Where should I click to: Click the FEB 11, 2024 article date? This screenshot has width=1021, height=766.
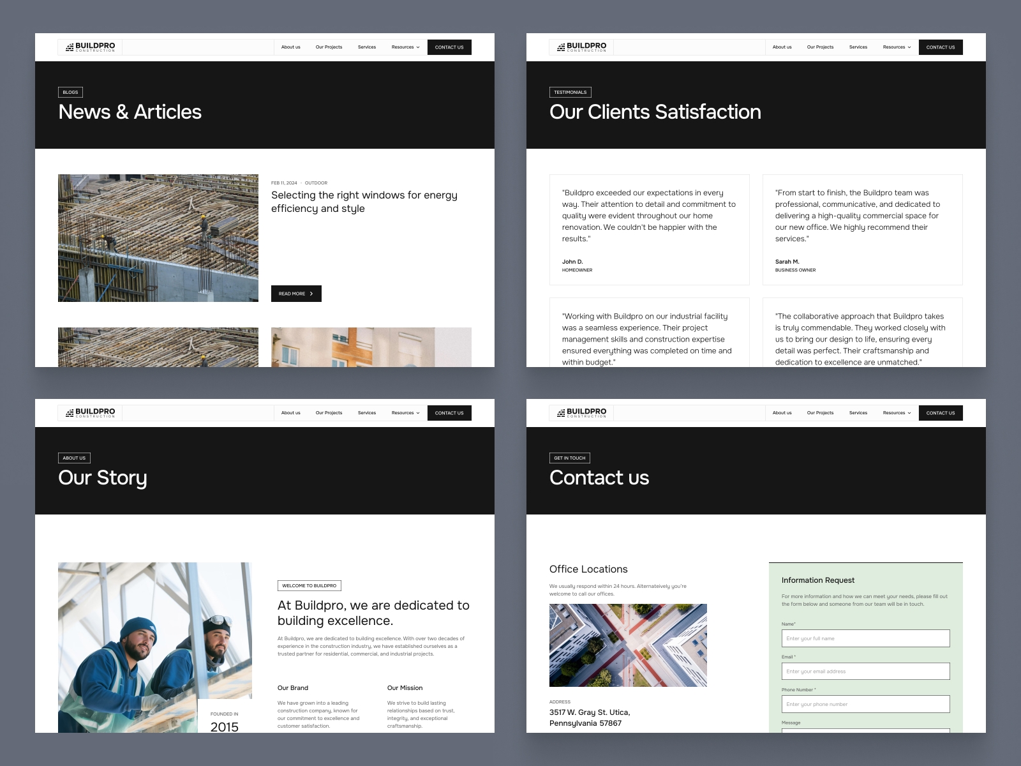click(284, 183)
